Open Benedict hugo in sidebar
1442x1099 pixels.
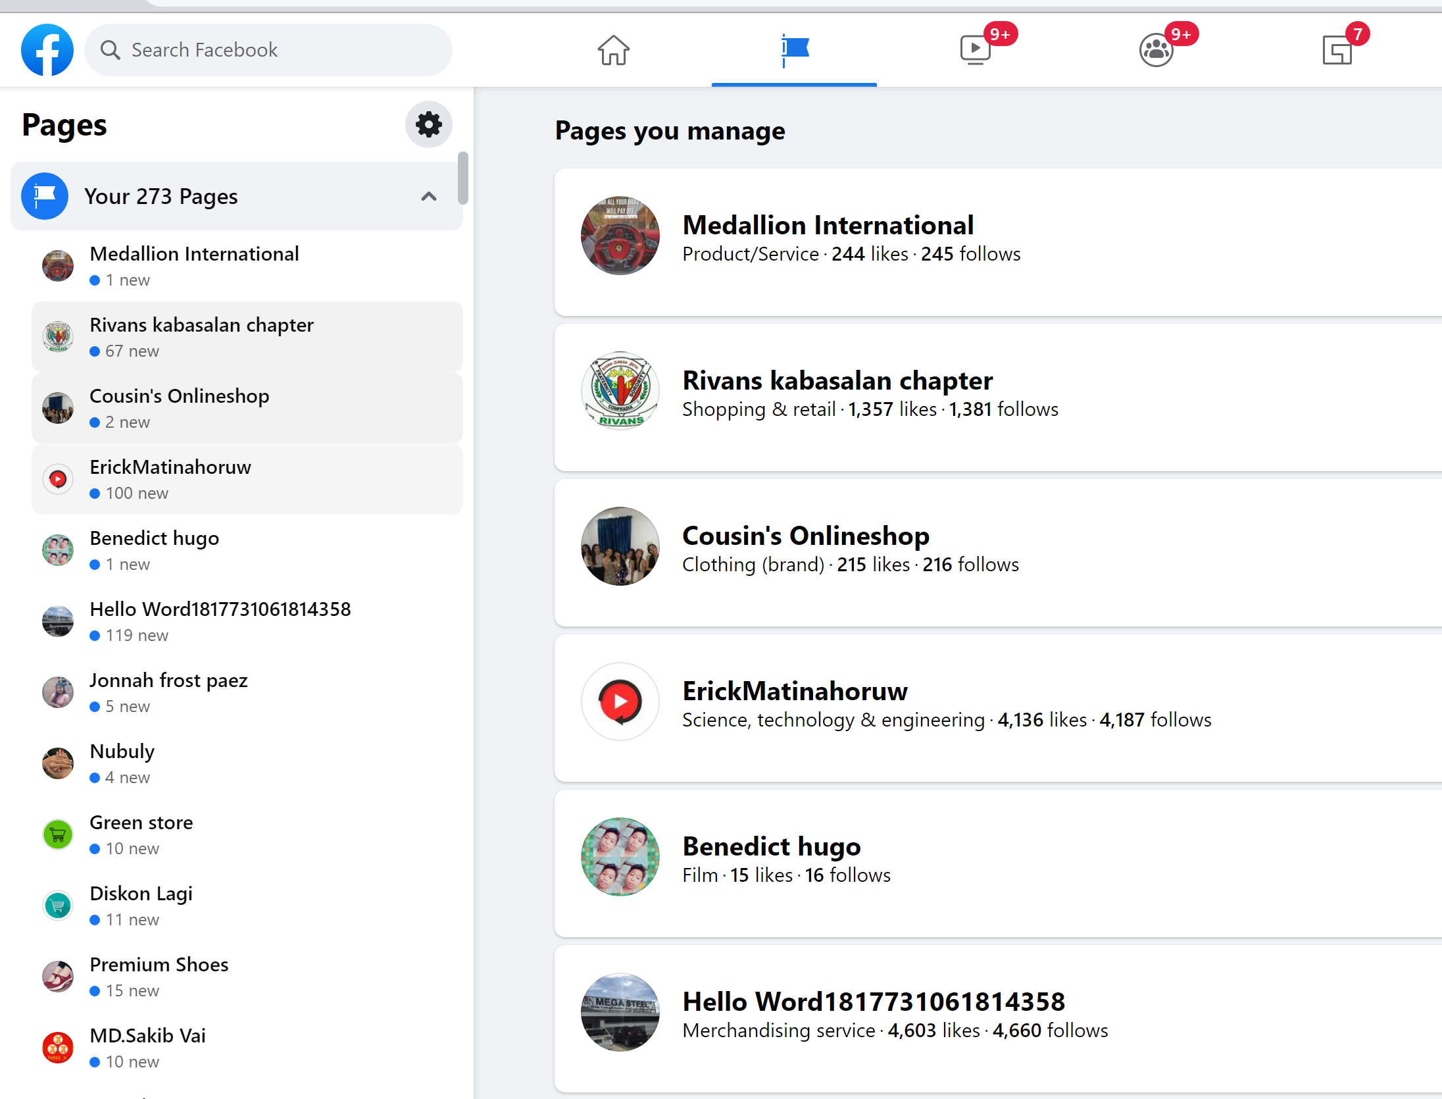247,550
